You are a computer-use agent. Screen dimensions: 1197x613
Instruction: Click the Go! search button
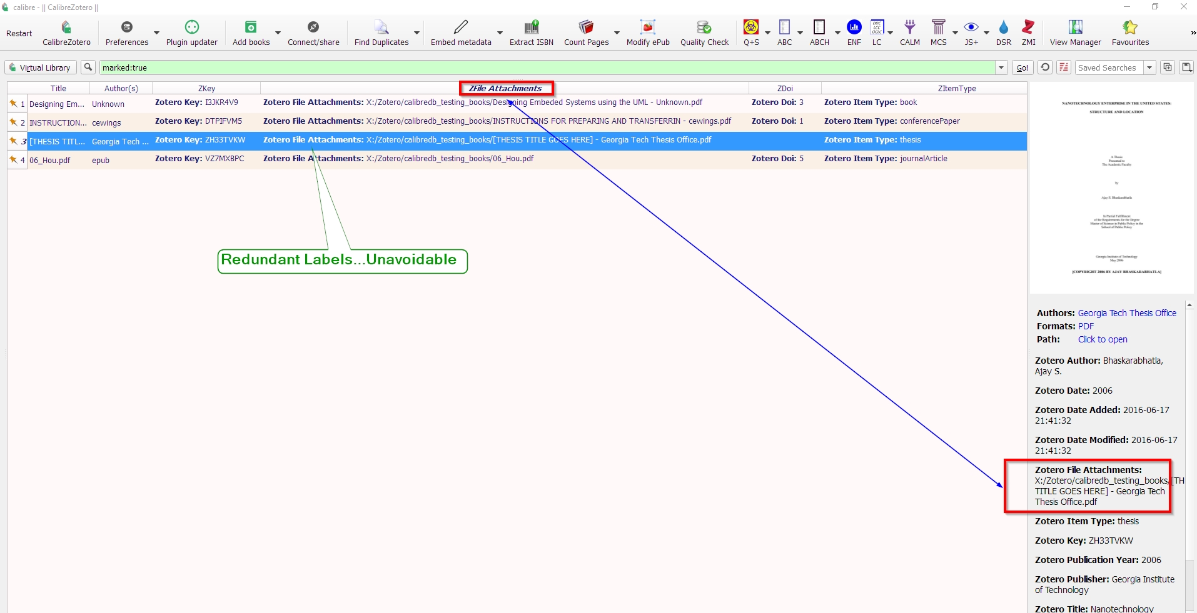point(1023,67)
